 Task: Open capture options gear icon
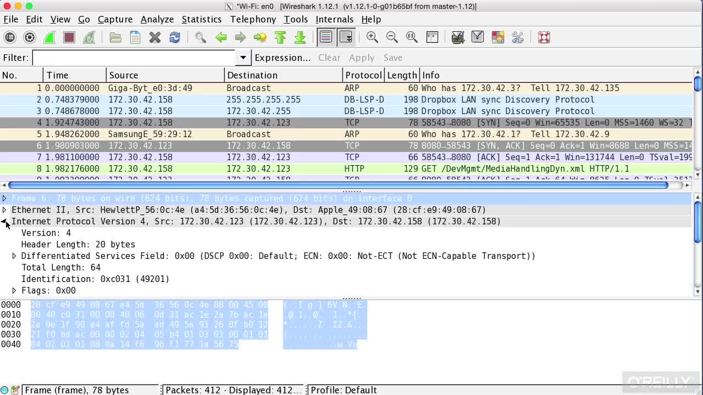[x=30, y=37]
